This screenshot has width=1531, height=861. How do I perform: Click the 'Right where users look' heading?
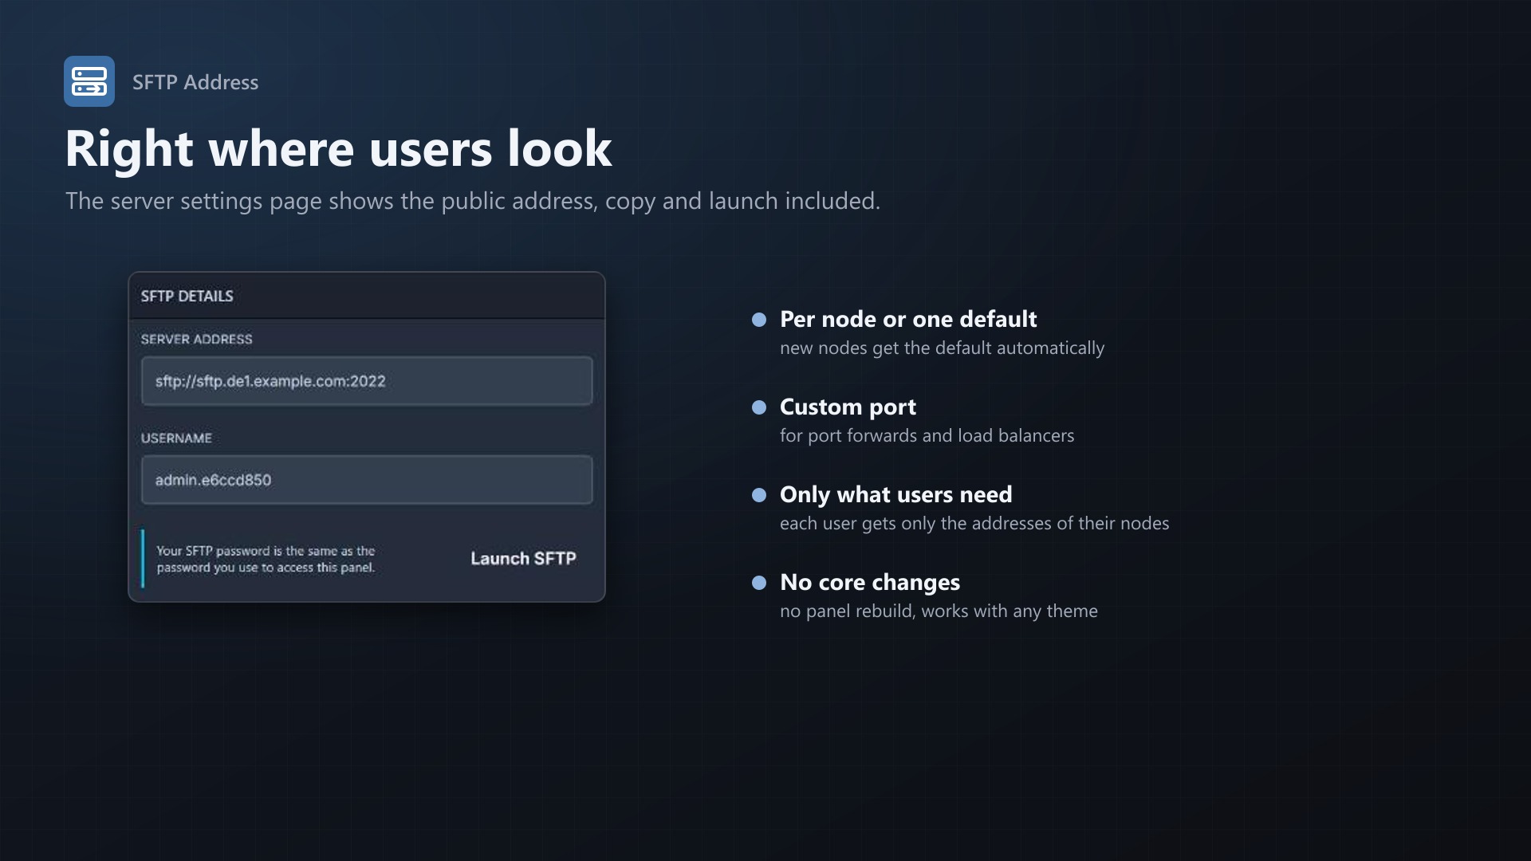(339, 149)
